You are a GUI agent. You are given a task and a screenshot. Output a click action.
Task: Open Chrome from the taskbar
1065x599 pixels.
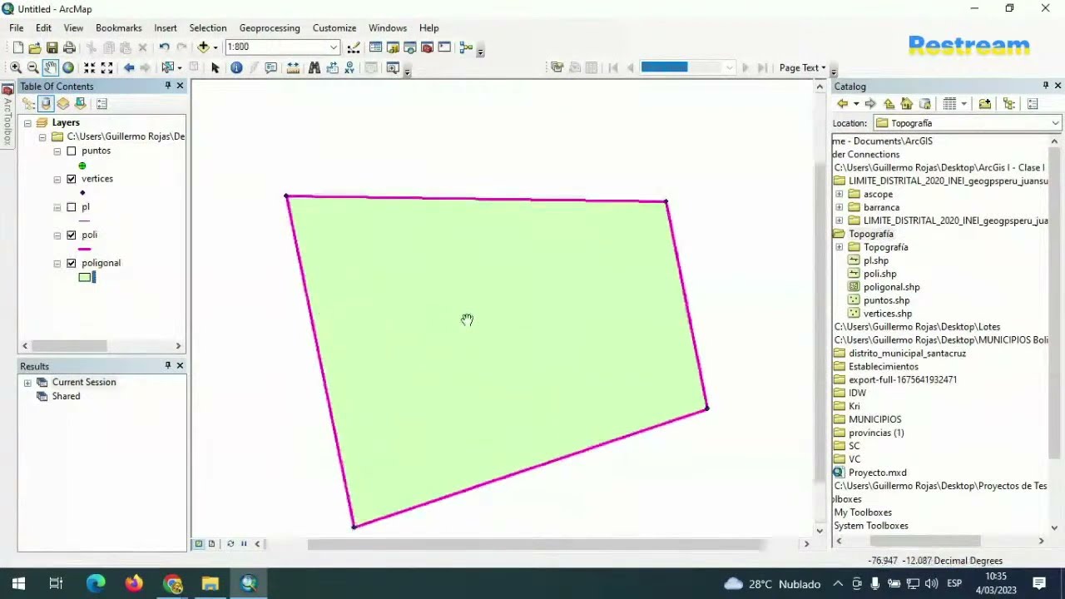(x=173, y=583)
